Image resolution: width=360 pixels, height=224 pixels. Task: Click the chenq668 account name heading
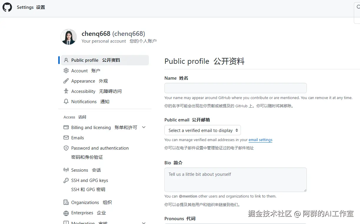113,34
